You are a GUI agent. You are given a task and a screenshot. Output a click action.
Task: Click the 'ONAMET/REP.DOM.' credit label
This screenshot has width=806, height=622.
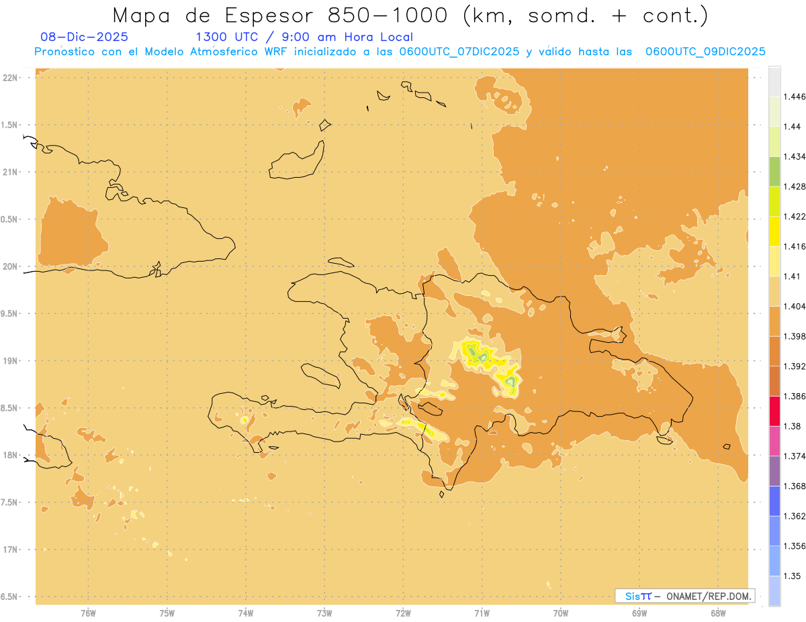coord(707,596)
